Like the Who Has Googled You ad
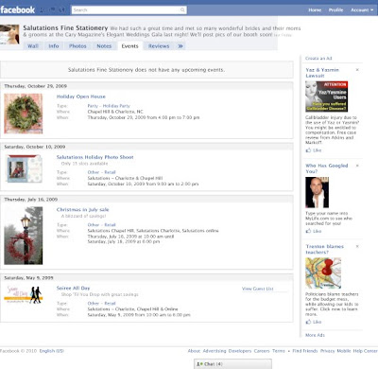Viewport: 378px width, 369px height. 314,231
